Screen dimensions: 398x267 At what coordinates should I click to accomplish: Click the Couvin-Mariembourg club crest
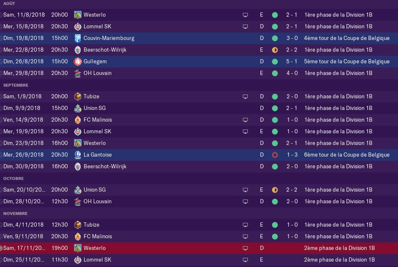tap(78, 38)
